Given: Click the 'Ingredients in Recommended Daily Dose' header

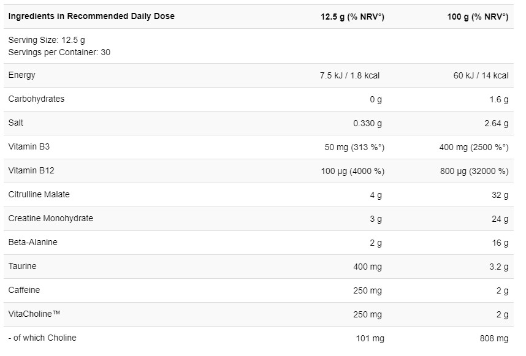Looking at the screenshot, I should pyautogui.click(x=91, y=17).
